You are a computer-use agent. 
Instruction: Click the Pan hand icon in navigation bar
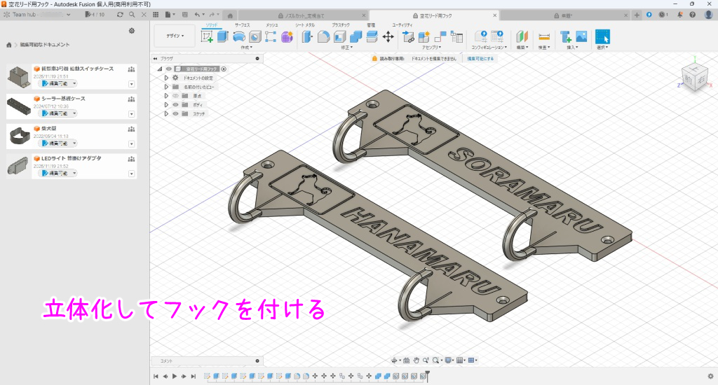(416, 360)
